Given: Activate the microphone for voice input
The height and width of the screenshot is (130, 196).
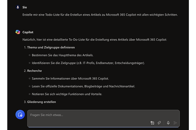Looking at the screenshot, I should coord(168,123).
